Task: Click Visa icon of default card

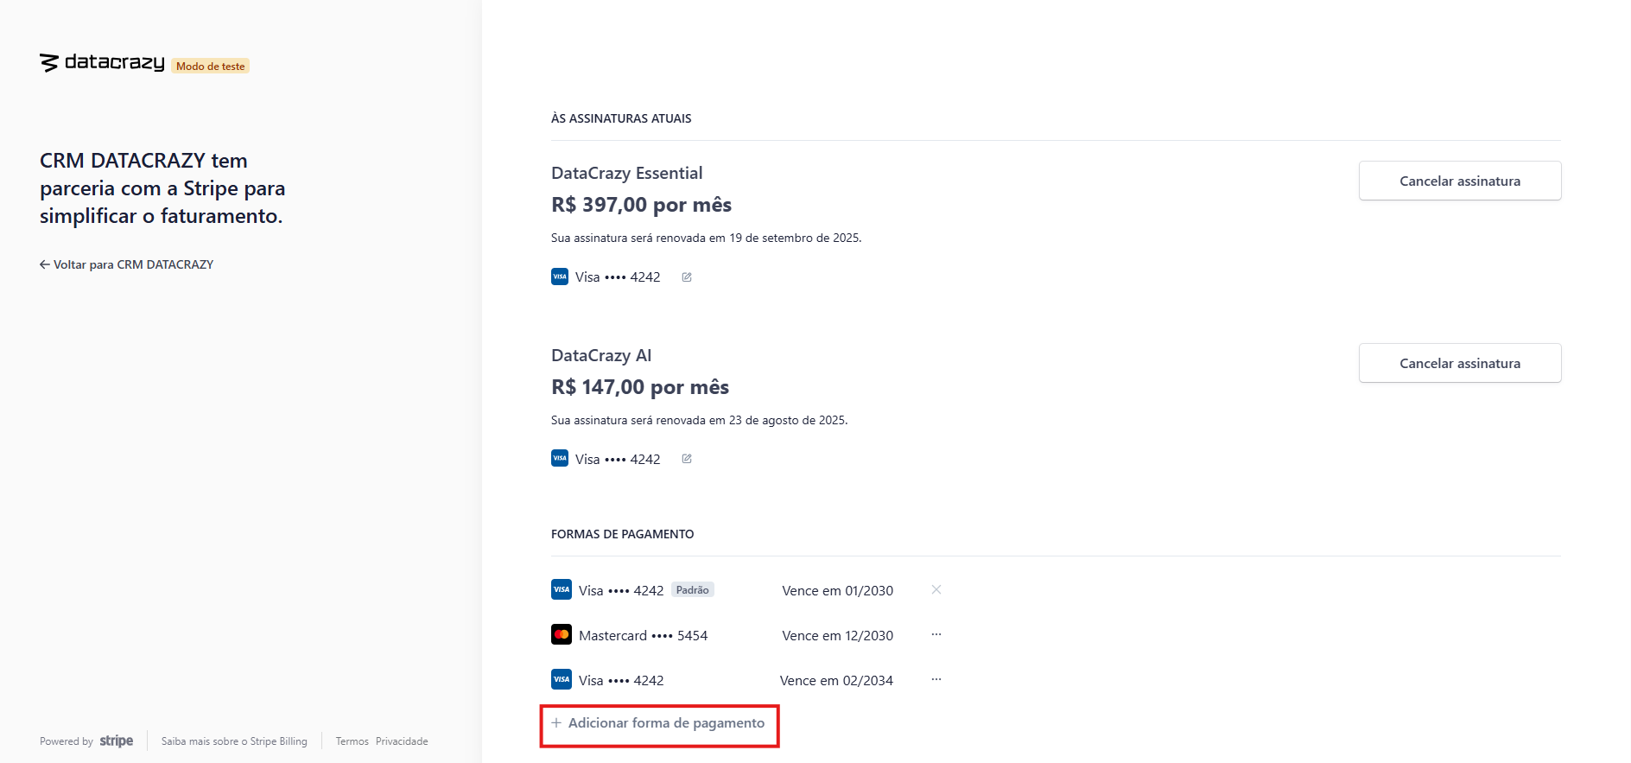Action: pos(562,589)
